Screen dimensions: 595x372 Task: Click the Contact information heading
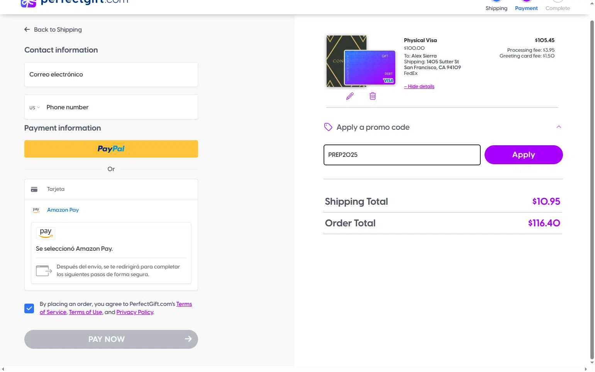(61, 50)
